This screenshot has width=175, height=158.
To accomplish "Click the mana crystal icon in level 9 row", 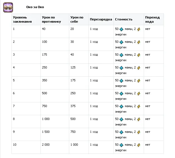I will tap(121, 132).
